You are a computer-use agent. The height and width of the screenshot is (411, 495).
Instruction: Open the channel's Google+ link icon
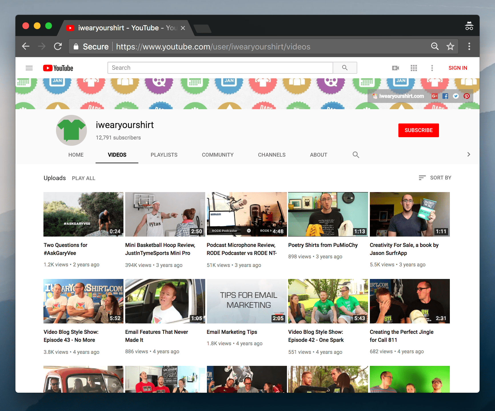pos(435,96)
